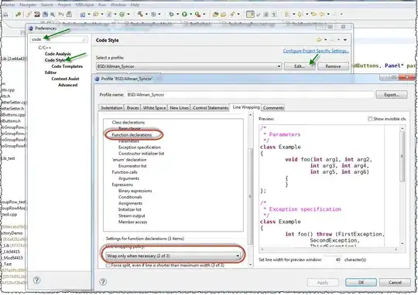Image resolution: width=418 pixels, height=295 pixels.
Task: Click the Export button
Action: [x=392, y=95]
